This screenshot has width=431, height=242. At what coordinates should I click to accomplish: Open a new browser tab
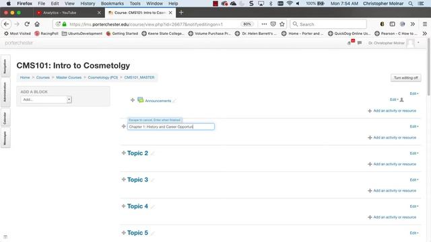181,12
